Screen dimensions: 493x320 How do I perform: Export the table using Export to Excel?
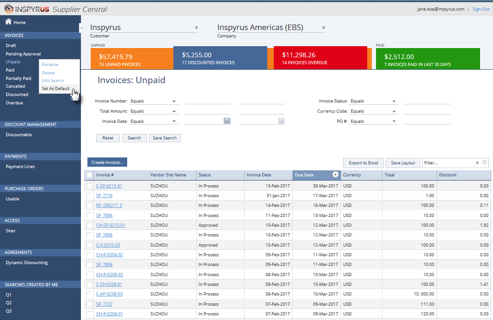(x=364, y=163)
